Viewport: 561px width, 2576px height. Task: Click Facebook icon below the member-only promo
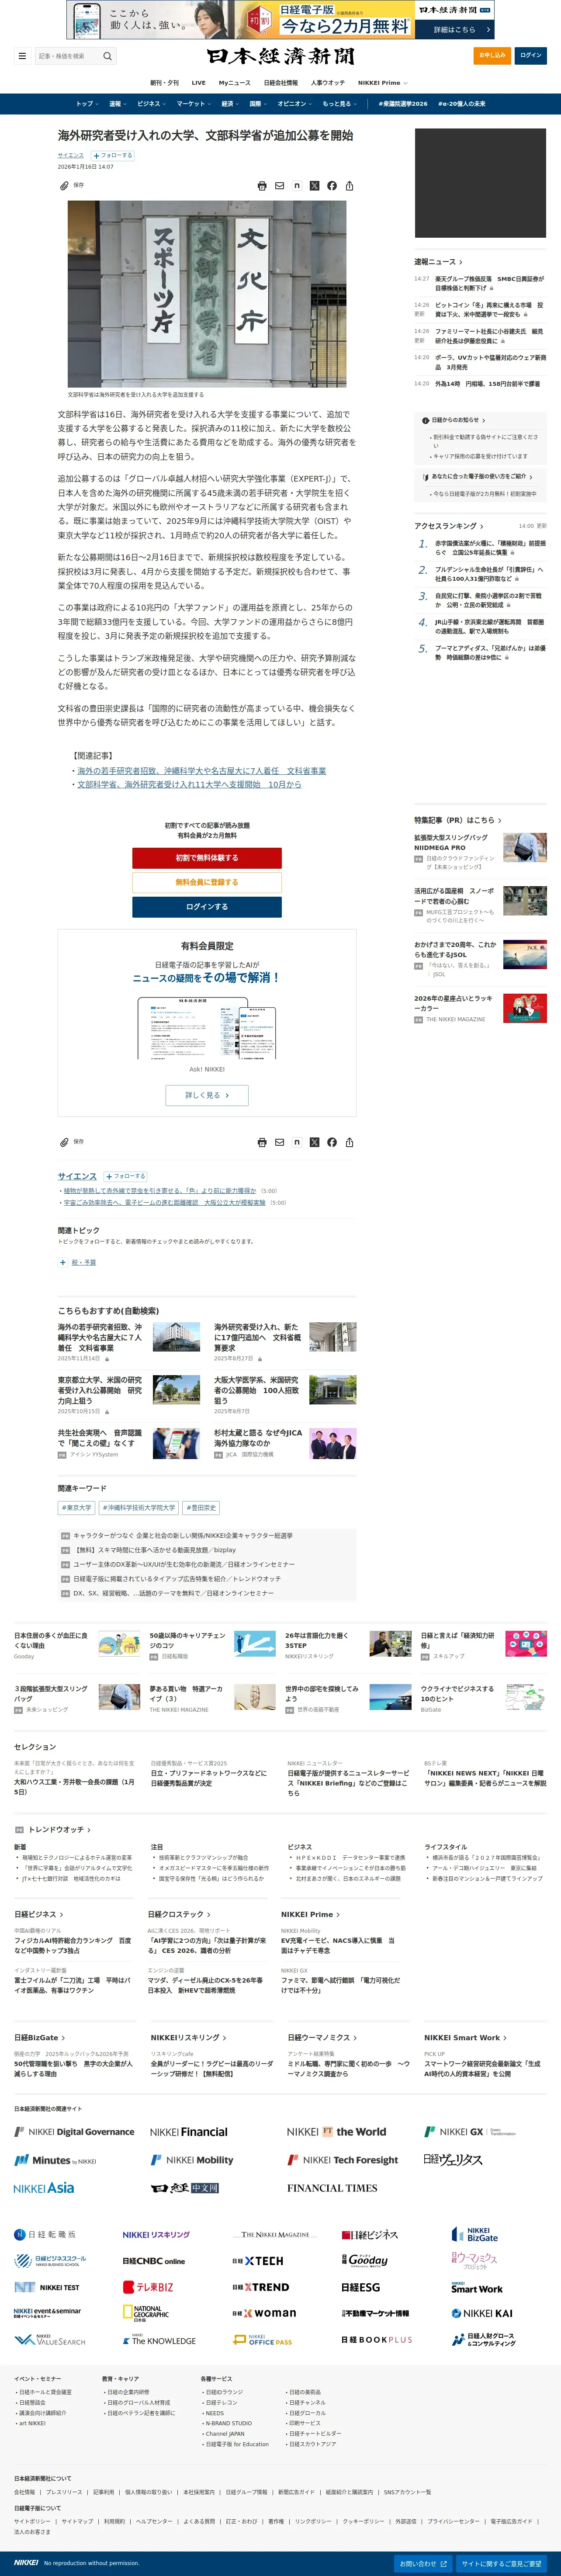point(332,1142)
